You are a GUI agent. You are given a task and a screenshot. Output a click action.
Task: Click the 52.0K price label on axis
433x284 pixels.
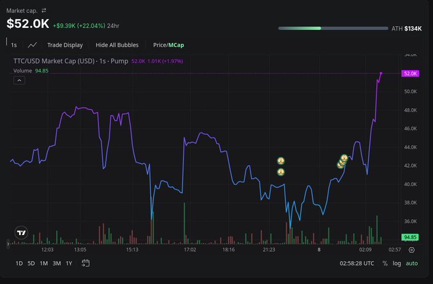point(410,73)
